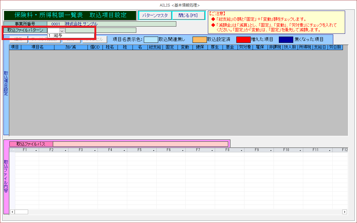Open the パターンマスタ screen
The width and height of the screenshot is (357, 223).
click(x=155, y=15)
